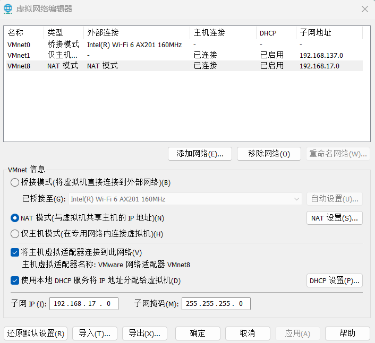375x343 pixels.
Task: Open DHCP 设置(P)... dialog
Action: [334, 280]
